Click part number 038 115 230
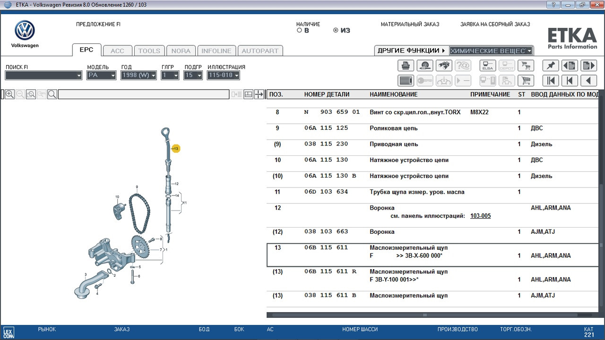 326,144
